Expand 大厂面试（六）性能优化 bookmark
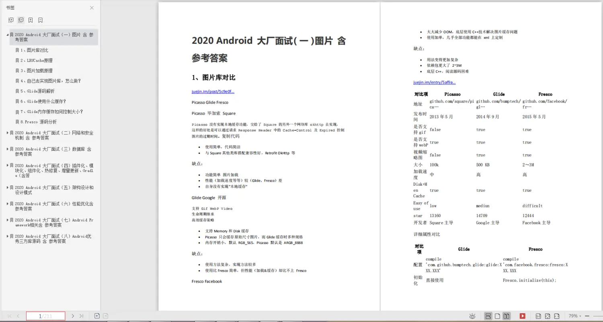 [7, 204]
